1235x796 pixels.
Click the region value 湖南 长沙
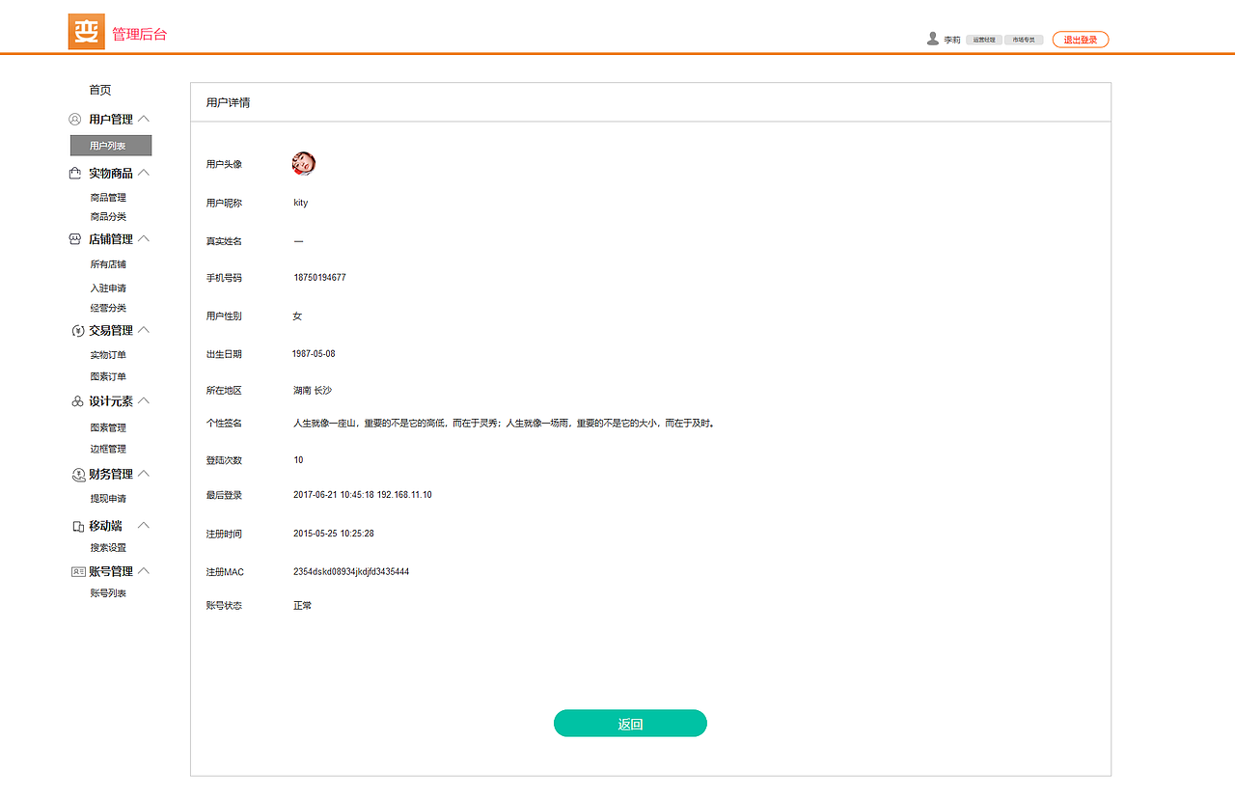313,391
